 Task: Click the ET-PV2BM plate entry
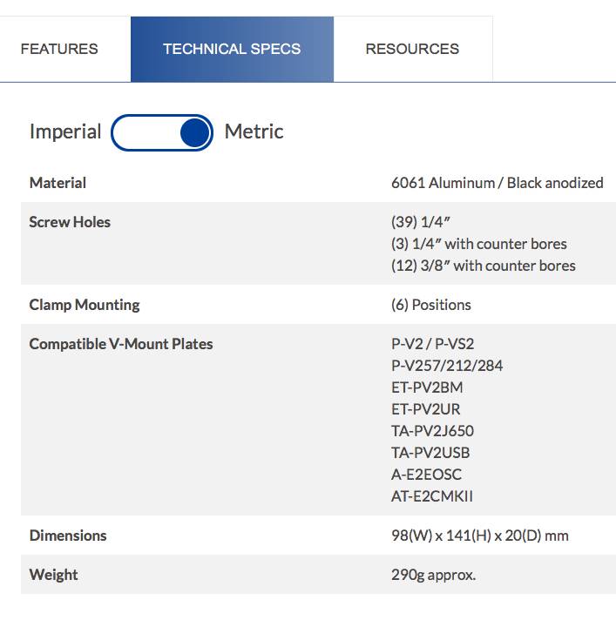click(x=427, y=387)
